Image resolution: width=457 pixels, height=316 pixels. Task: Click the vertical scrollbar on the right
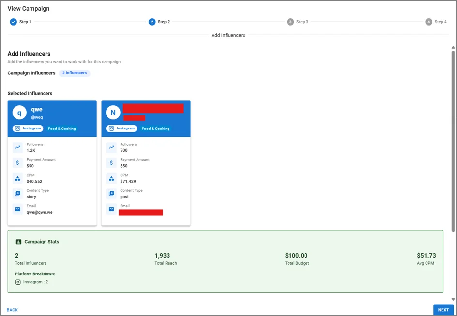pos(453,145)
